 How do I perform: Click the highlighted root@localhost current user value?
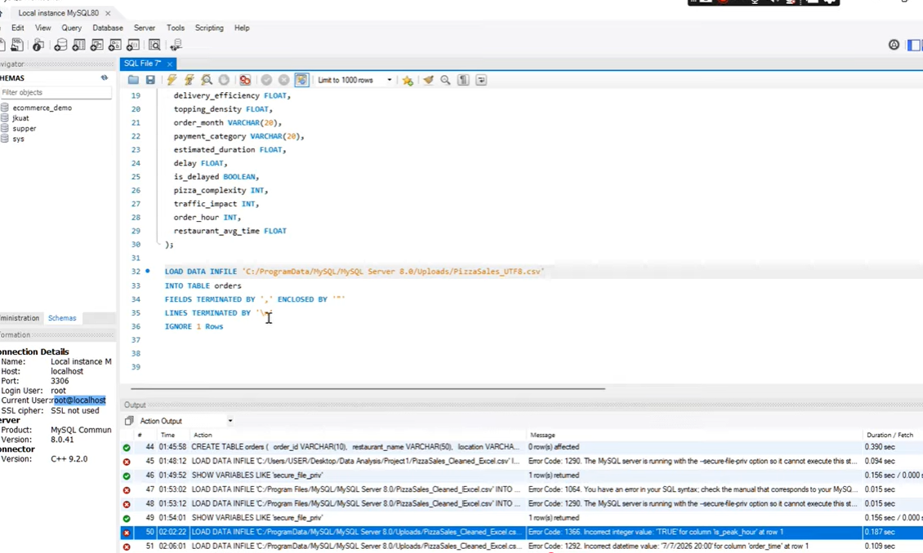coord(79,400)
